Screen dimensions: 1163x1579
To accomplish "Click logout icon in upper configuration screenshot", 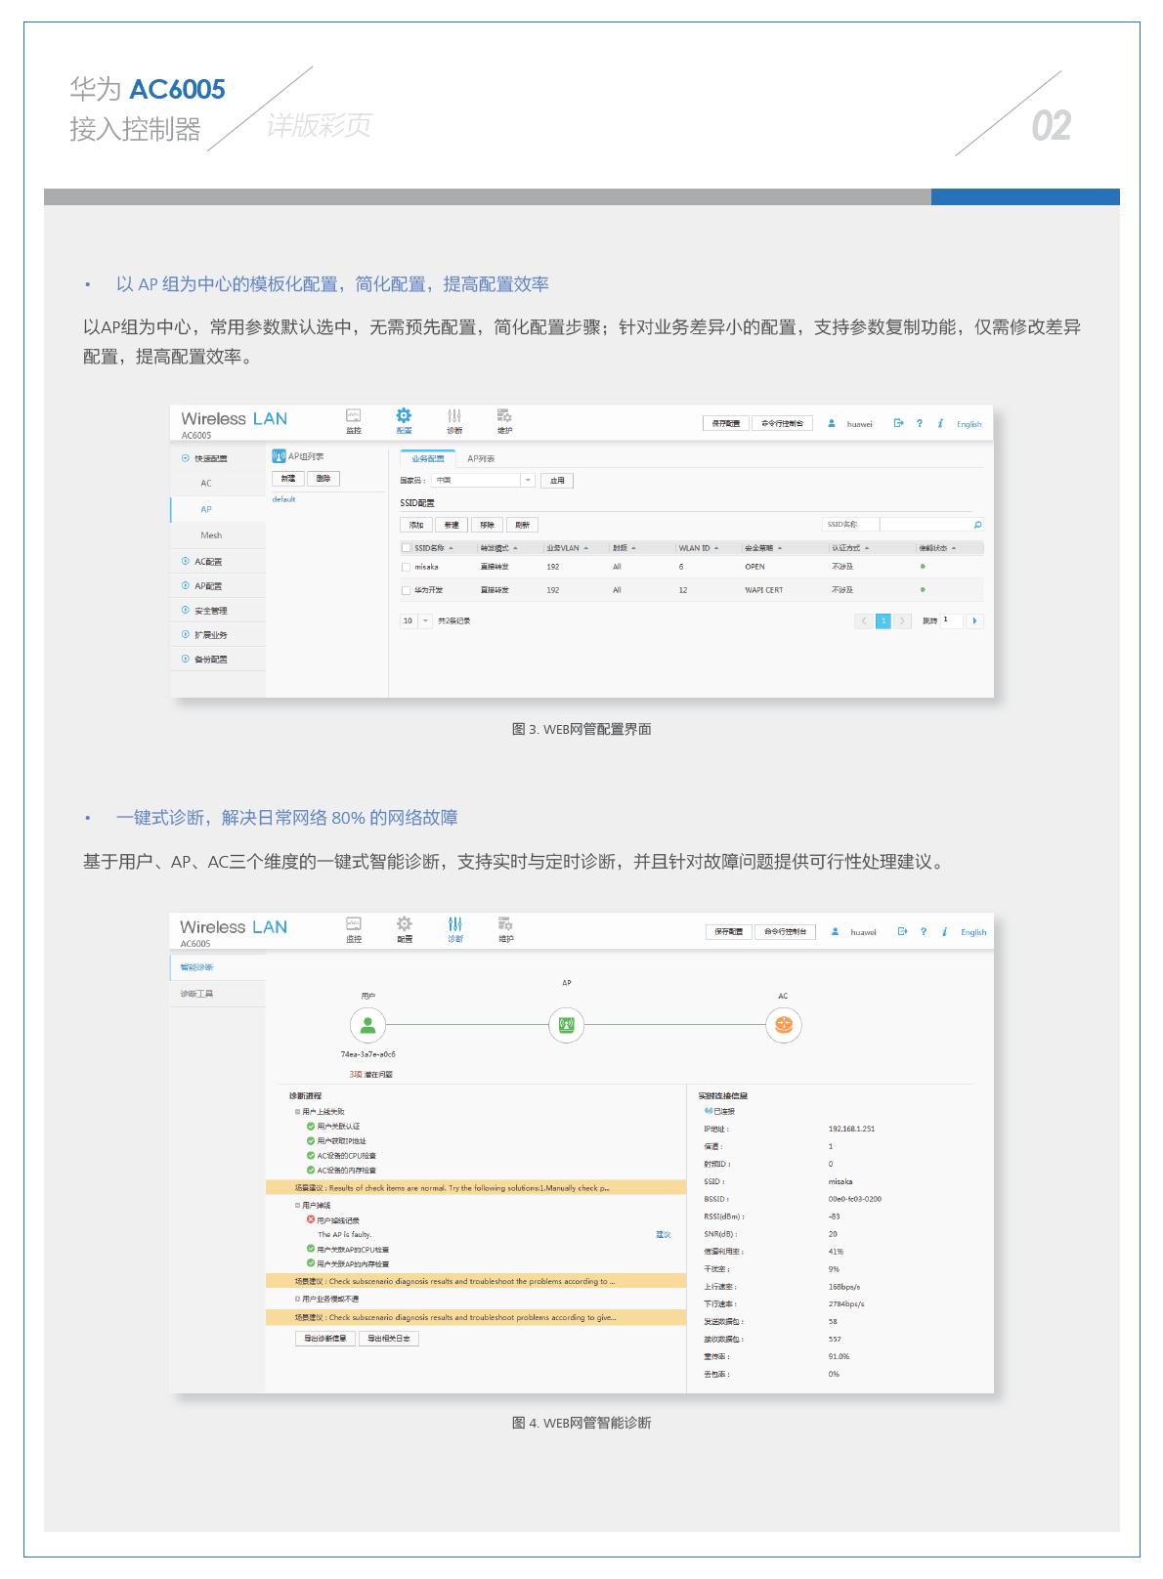I will [x=899, y=423].
